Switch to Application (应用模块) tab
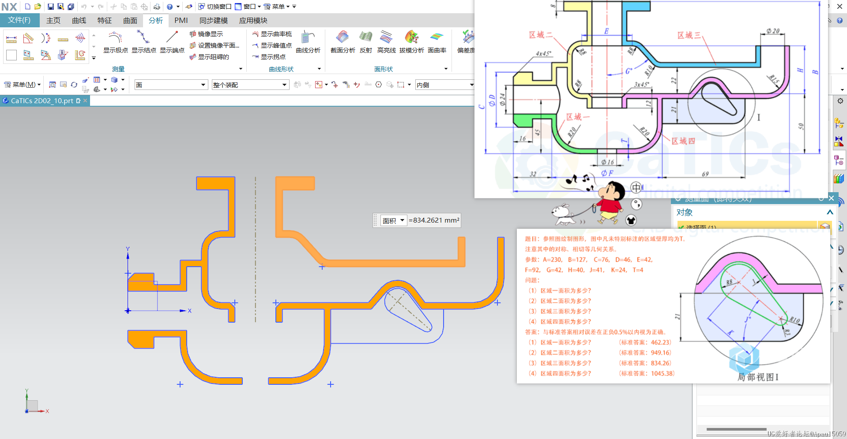This screenshot has width=847, height=439. coord(253,21)
